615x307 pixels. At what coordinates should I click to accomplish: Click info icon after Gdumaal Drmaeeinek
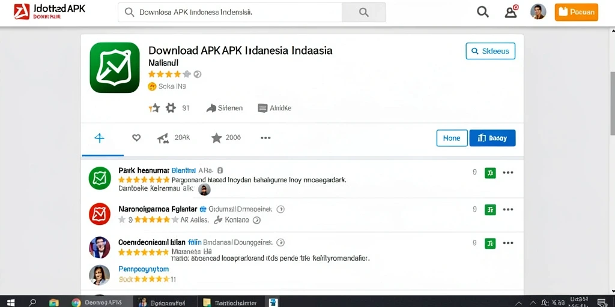(x=280, y=209)
